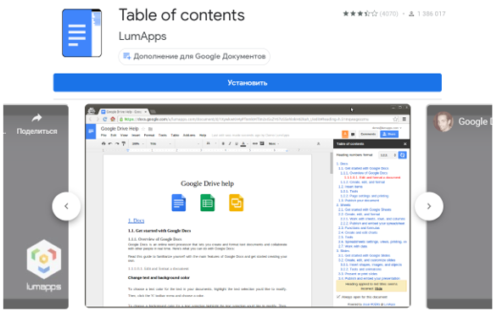The height and width of the screenshot is (318, 502).
Task: Go to previous screenshot with left chevron
Action: (x=66, y=206)
